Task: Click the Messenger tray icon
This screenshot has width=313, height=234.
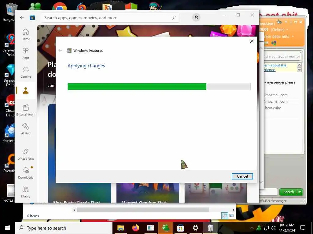Action: tap(259, 228)
